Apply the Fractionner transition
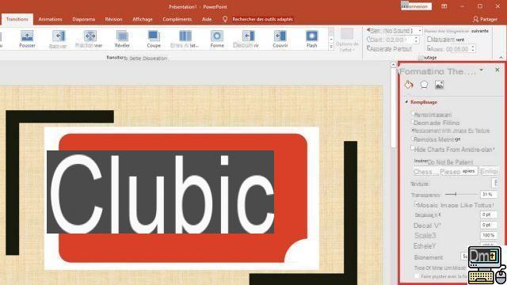This screenshot has height=285, width=507. [x=90, y=39]
